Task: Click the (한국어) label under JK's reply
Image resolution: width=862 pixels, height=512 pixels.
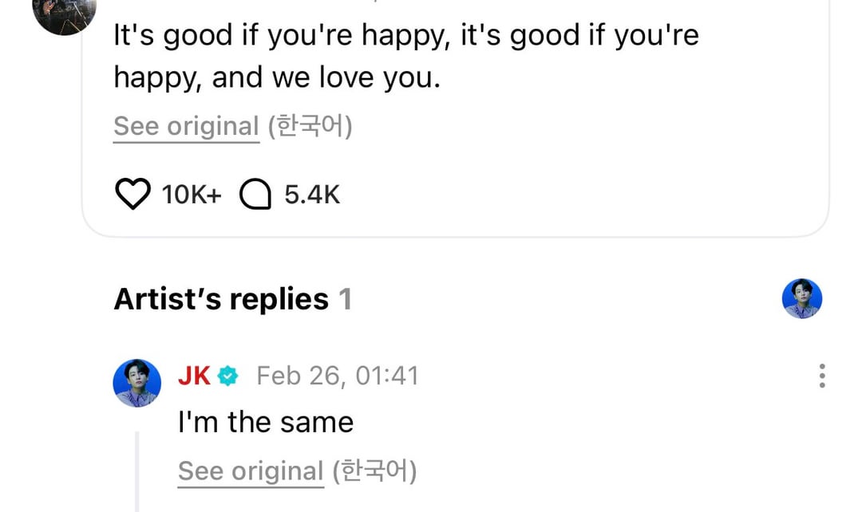Action: pyautogui.click(x=374, y=471)
